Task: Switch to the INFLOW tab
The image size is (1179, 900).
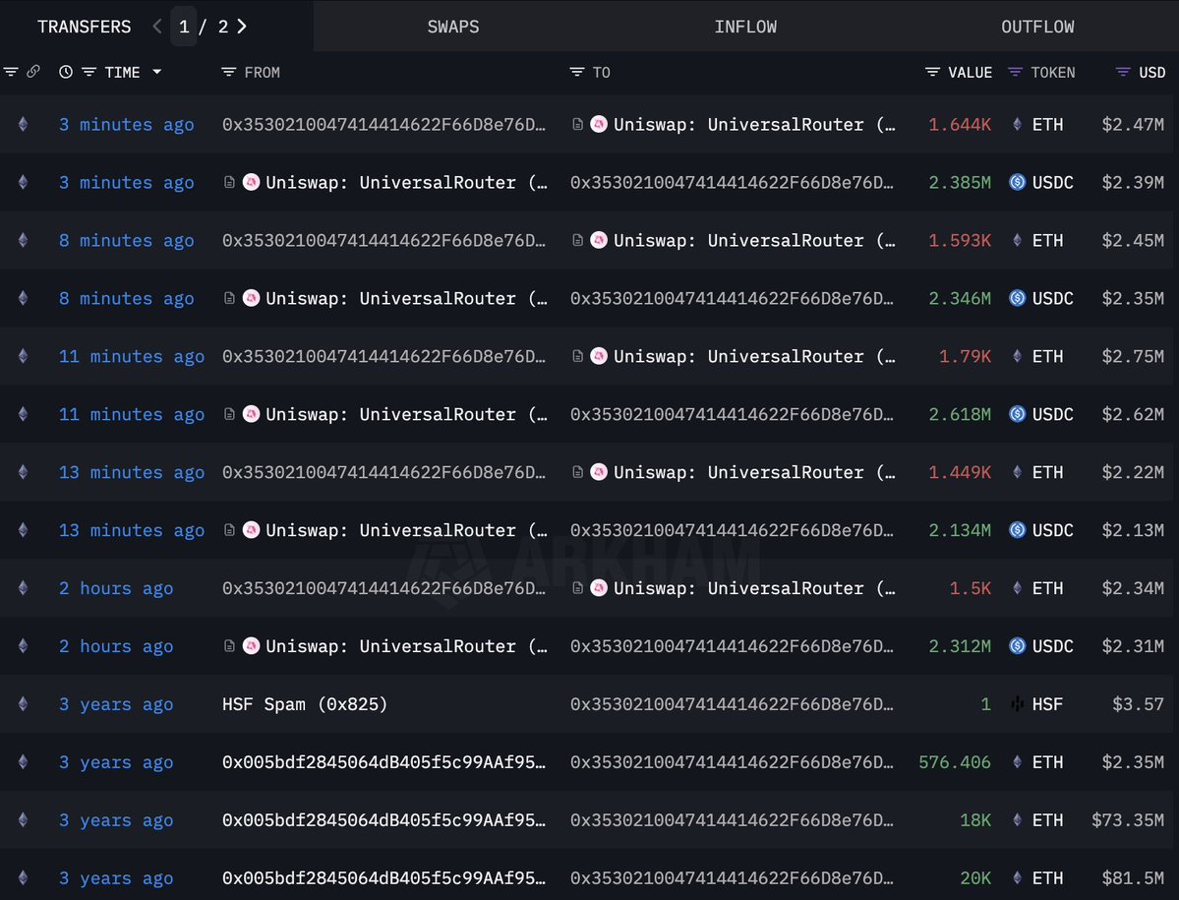Action: point(745,27)
